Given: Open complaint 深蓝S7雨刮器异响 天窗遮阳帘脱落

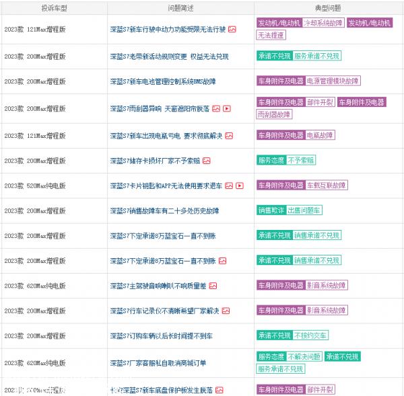Looking at the screenshot, I should tap(160, 109).
